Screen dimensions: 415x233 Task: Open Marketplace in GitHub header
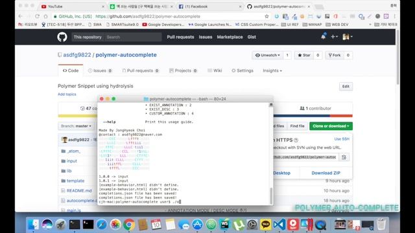(230, 37)
